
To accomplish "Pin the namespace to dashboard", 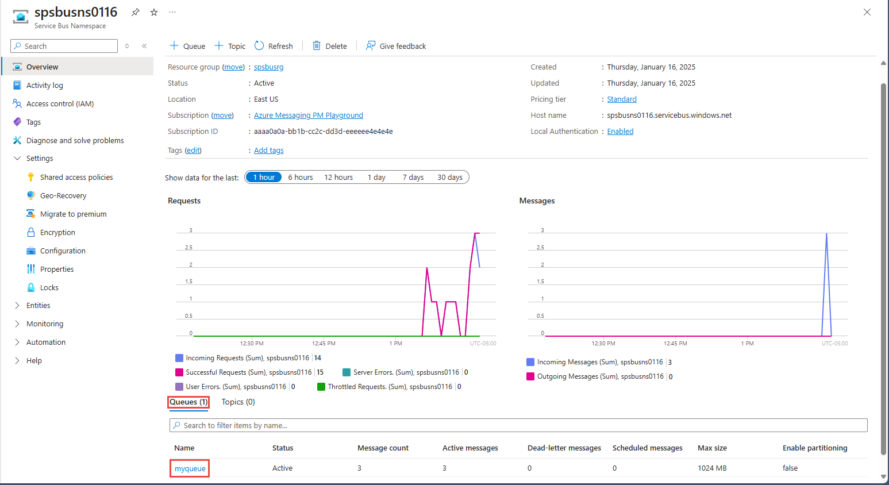I will pos(136,11).
